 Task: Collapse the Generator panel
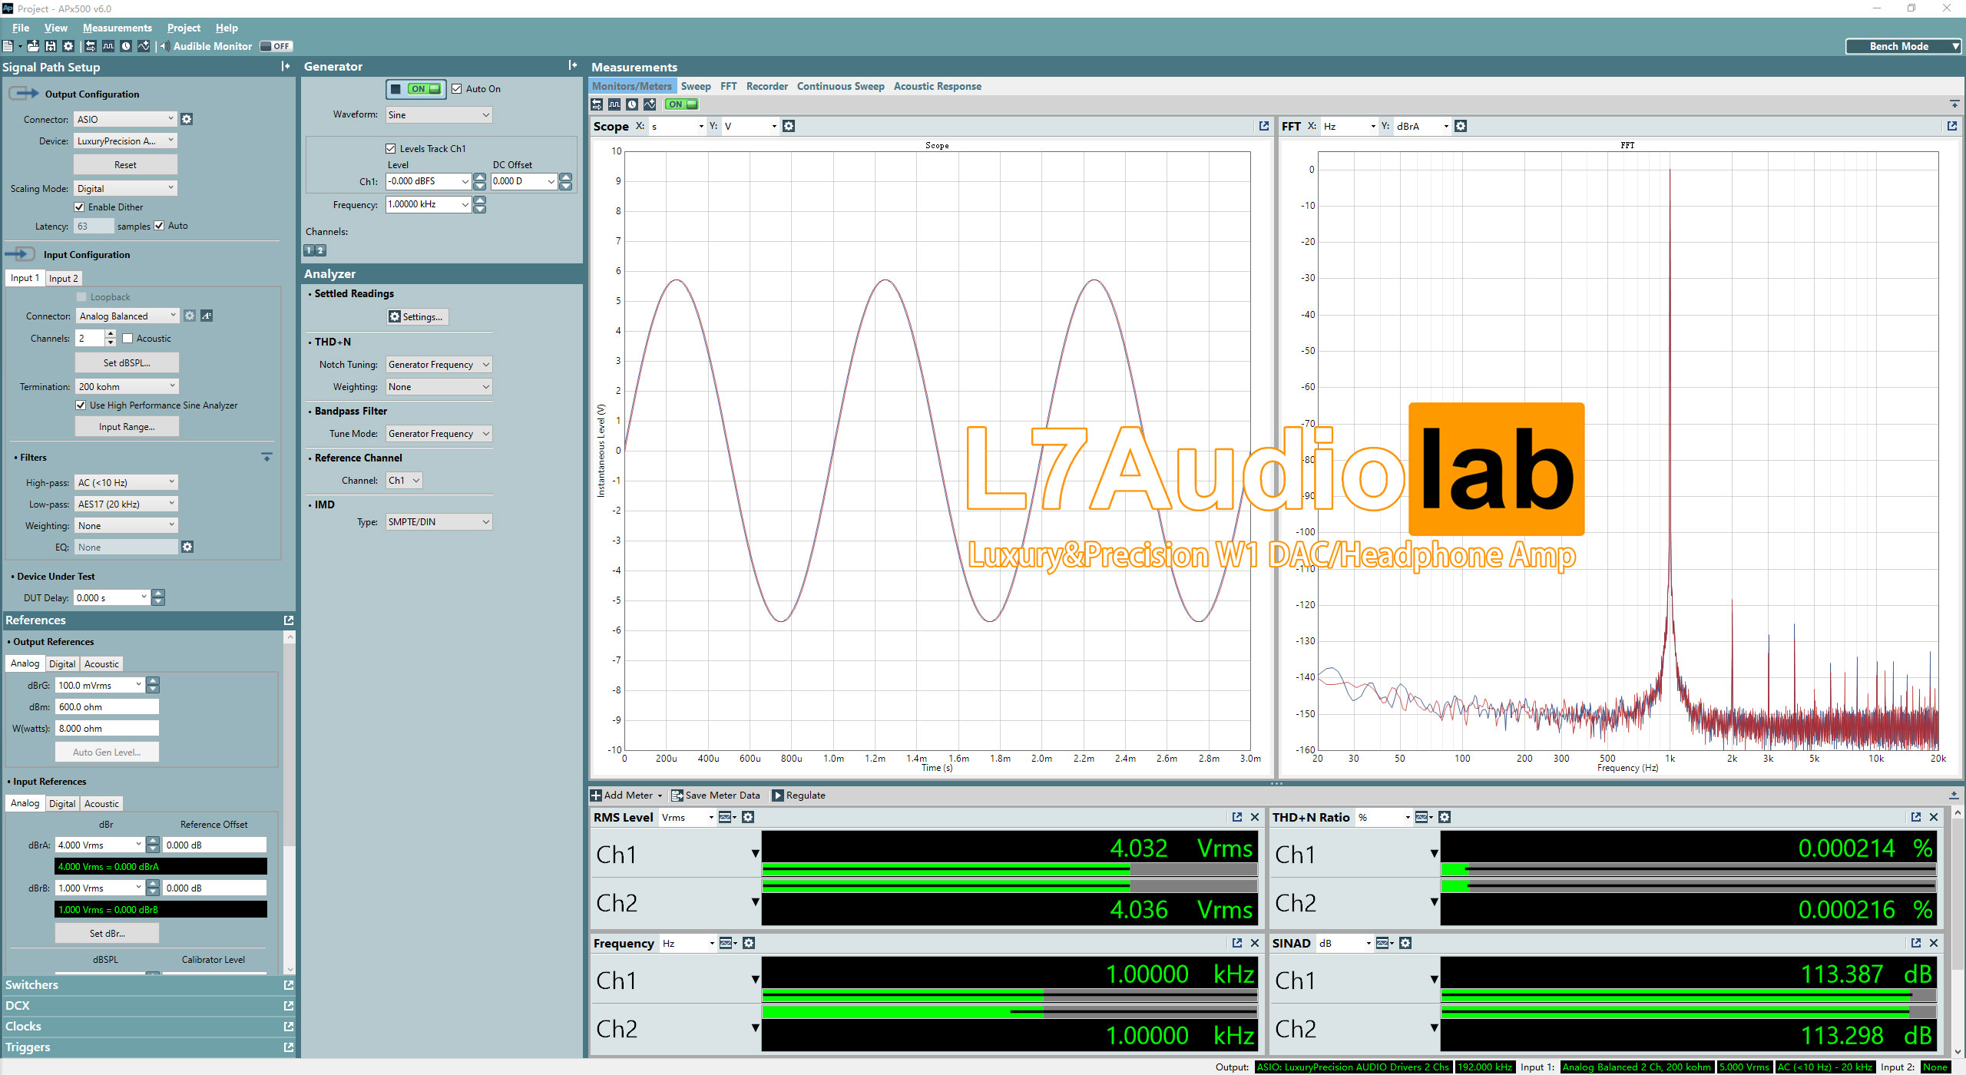(572, 66)
